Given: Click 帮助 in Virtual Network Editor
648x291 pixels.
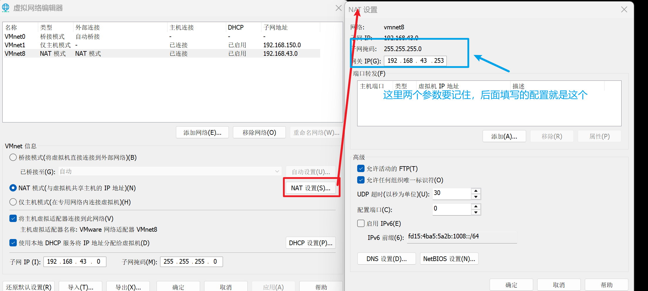Looking at the screenshot, I should (321, 287).
